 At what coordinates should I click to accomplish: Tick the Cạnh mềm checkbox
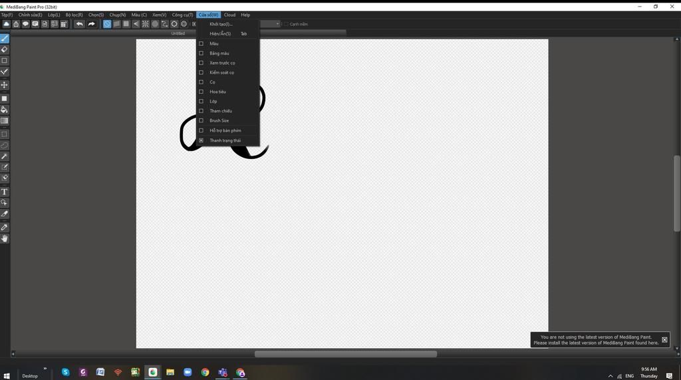286,24
